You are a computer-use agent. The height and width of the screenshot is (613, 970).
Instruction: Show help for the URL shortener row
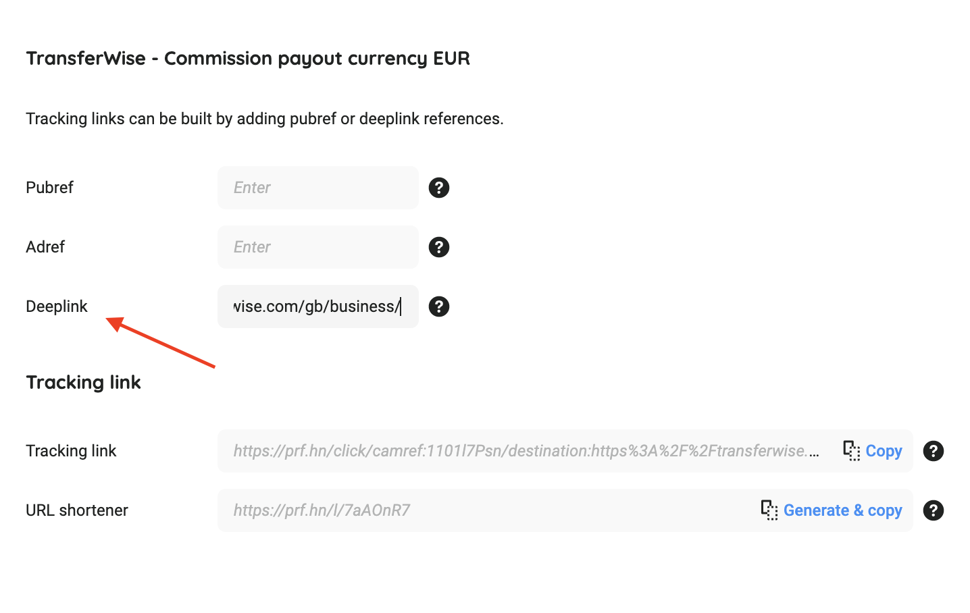[933, 510]
